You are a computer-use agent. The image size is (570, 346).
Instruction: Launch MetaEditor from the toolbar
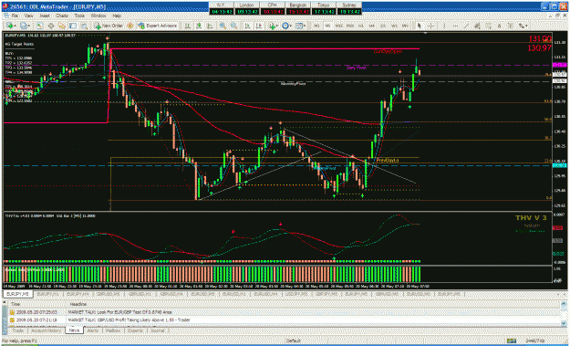point(130,26)
